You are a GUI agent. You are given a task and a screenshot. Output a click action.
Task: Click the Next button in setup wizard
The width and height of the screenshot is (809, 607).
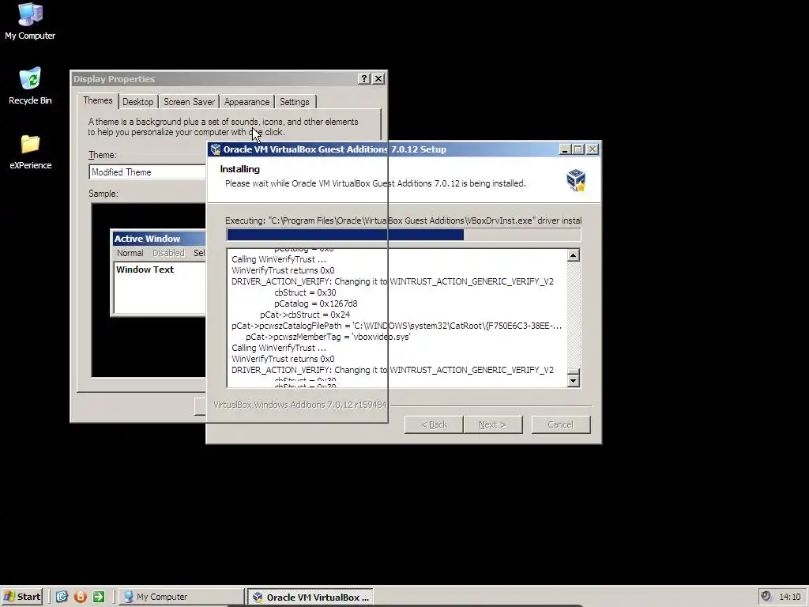point(493,424)
